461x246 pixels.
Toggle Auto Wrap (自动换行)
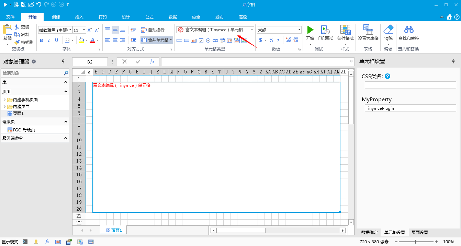pos(153,30)
